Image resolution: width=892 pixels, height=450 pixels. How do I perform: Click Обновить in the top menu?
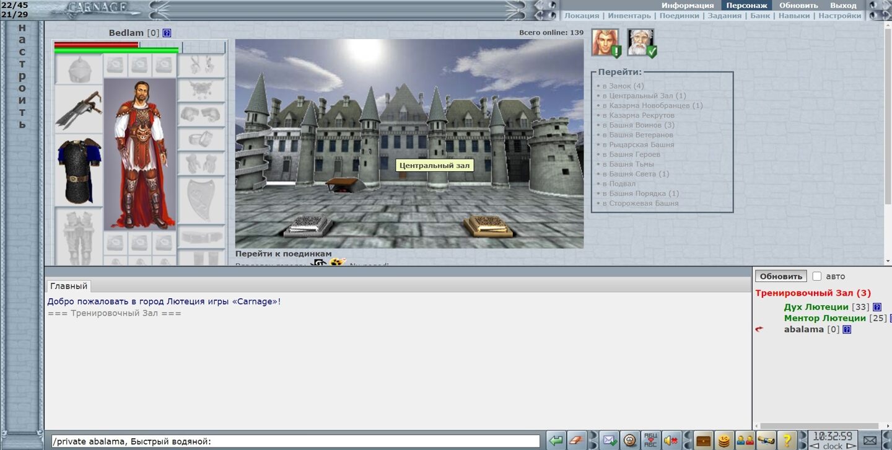click(x=798, y=5)
